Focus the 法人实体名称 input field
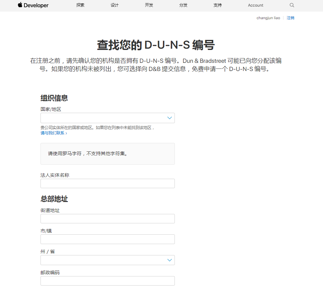The width and height of the screenshot is (323, 289). click(x=108, y=183)
